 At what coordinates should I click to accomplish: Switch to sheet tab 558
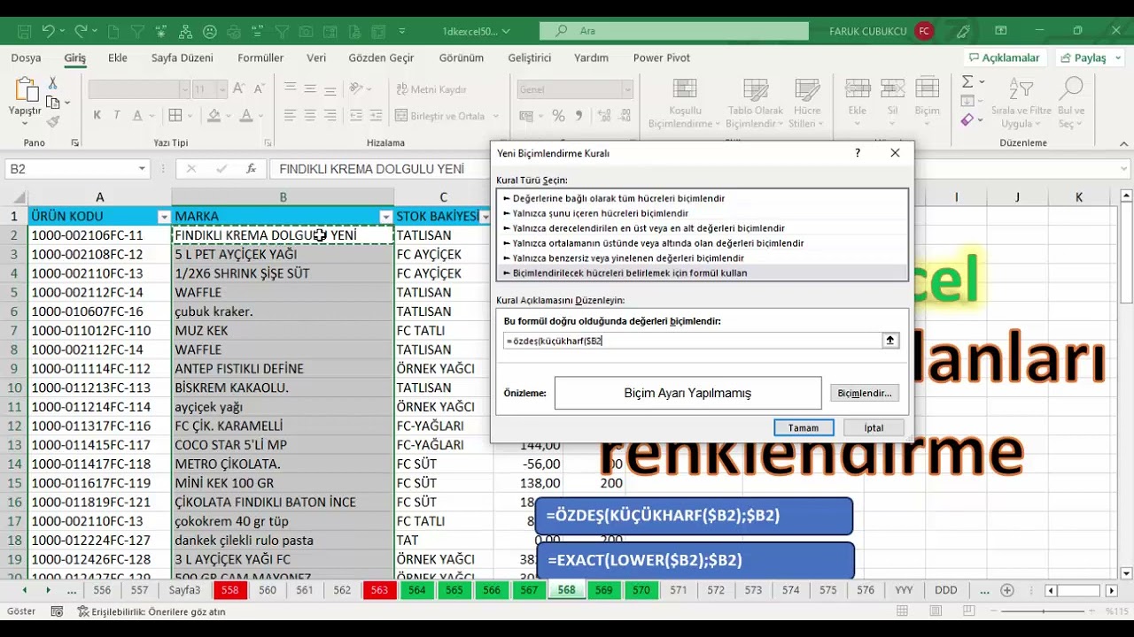[x=230, y=590]
